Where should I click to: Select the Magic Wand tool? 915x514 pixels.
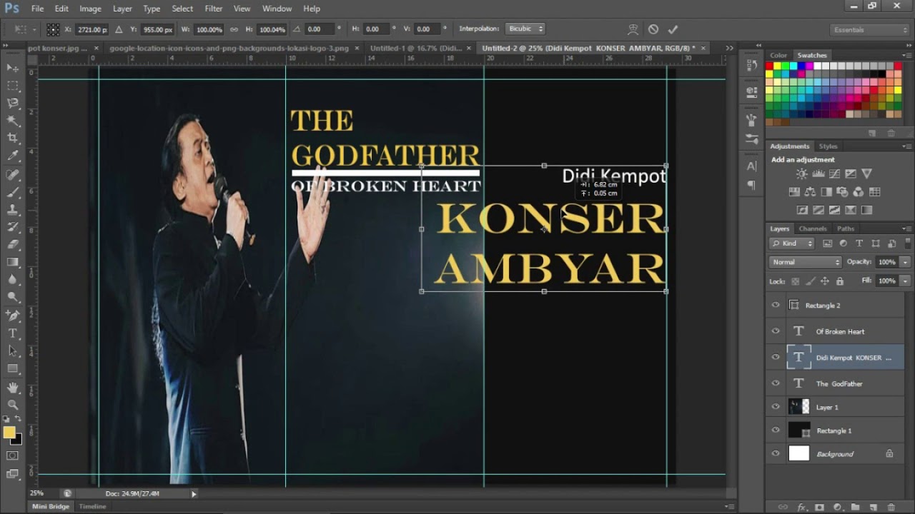point(13,121)
